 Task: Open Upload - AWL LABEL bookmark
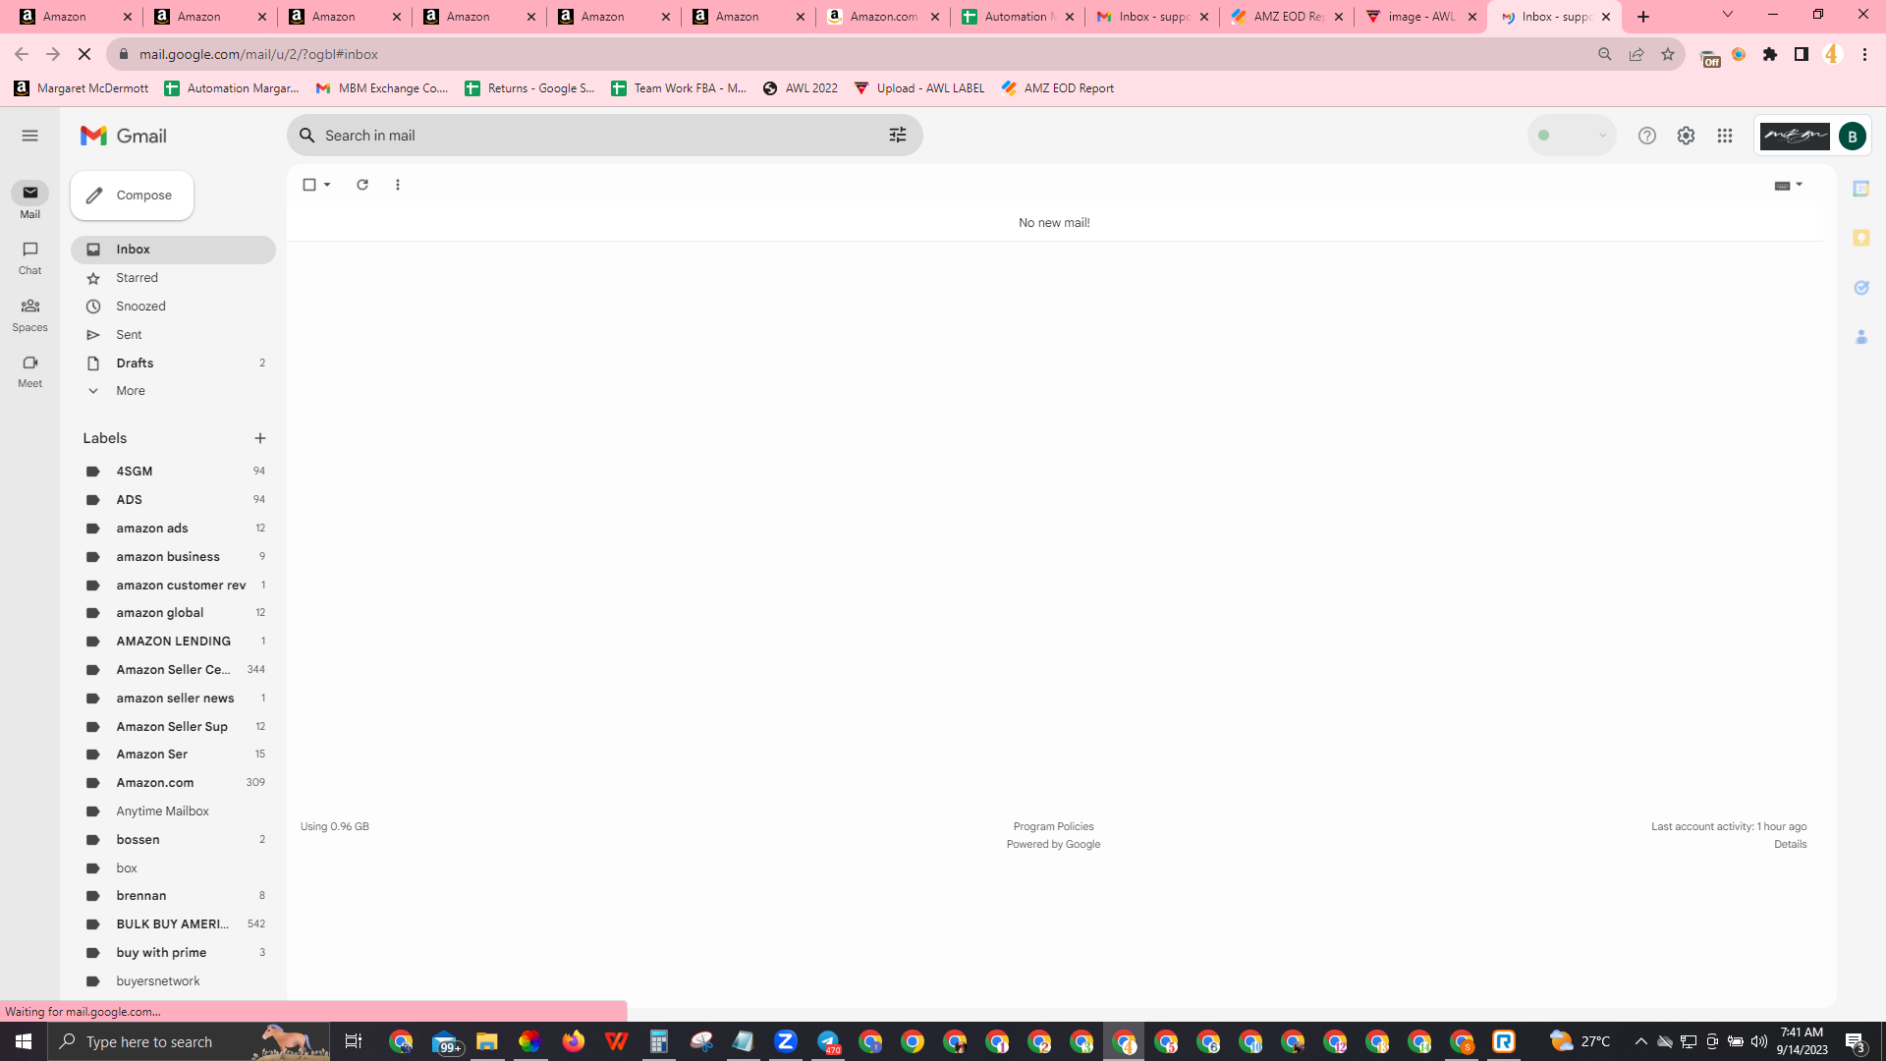click(x=919, y=88)
